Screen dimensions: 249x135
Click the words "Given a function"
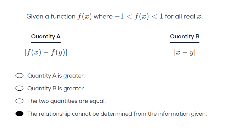click(x=51, y=16)
